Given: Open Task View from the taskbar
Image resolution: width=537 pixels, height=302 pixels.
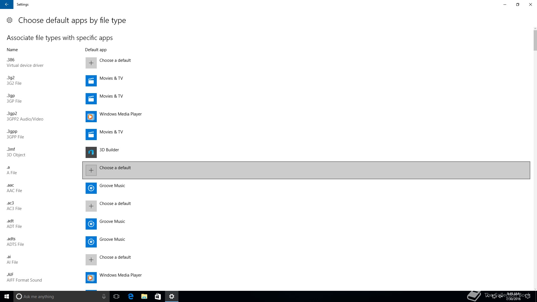Looking at the screenshot, I should pyautogui.click(x=116, y=296).
